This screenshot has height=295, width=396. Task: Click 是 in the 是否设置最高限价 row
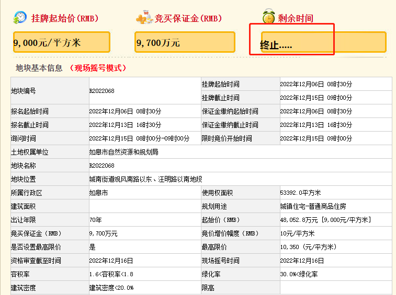[x=92, y=247]
